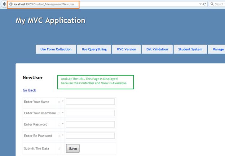Open the Use Form Collection tab
The image size is (225, 156).
coord(56,49)
